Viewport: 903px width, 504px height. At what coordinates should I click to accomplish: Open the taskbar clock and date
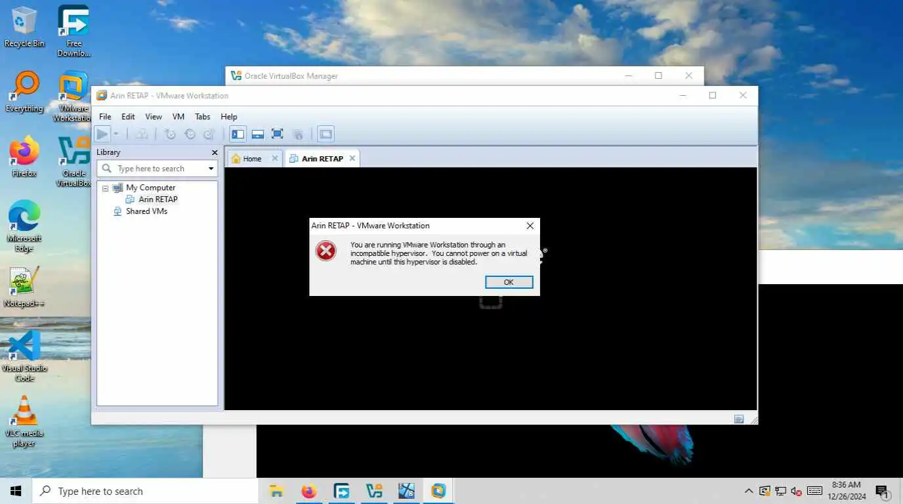click(x=846, y=491)
